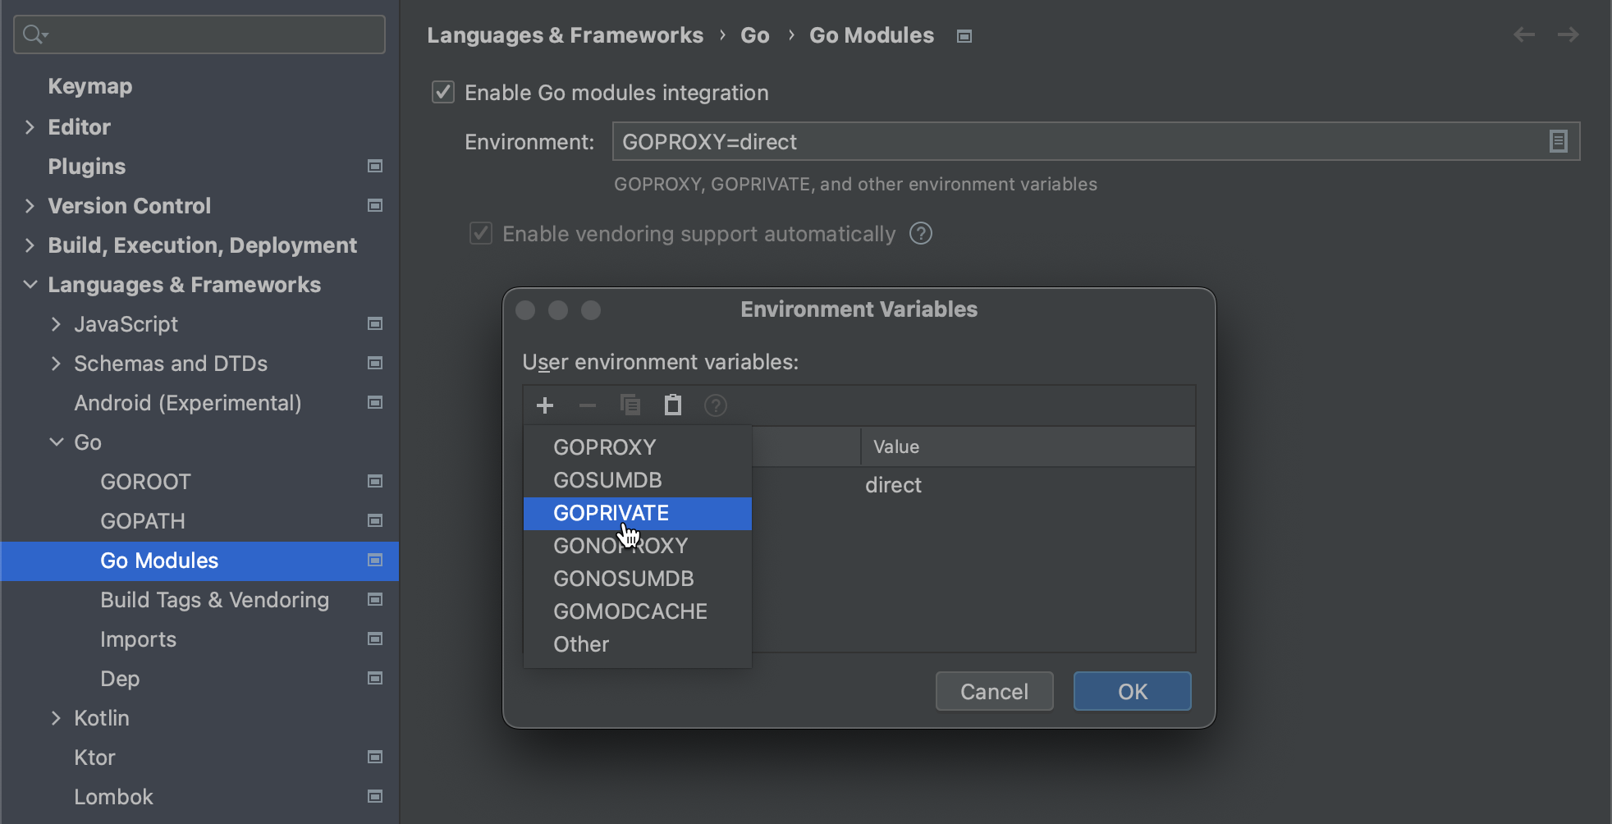1612x824 pixels.
Task: Select GOPRIVATE from the suggestion list
Action: point(611,513)
